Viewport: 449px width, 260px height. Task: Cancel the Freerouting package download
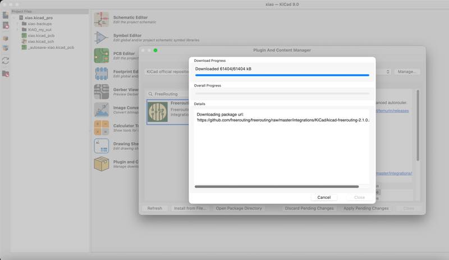(x=324, y=197)
